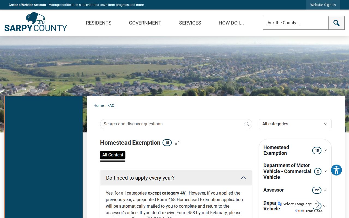Click the 15 count badge next to Homestead Exemption heading

[167, 143]
